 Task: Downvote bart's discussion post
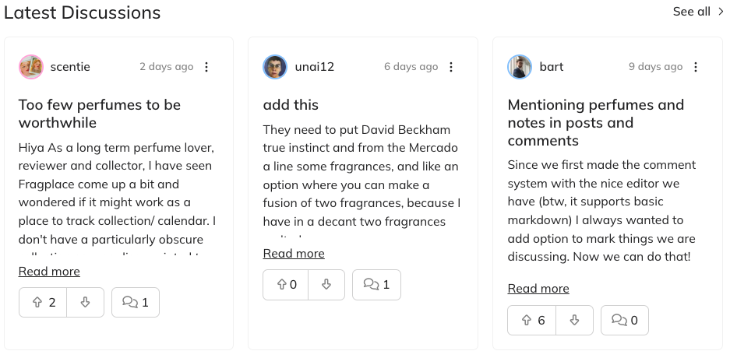pos(574,320)
